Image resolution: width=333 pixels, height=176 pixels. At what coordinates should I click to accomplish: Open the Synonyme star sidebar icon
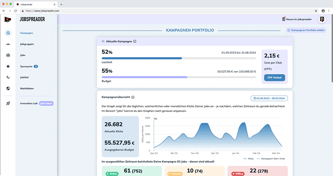click(x=8, y=66)
